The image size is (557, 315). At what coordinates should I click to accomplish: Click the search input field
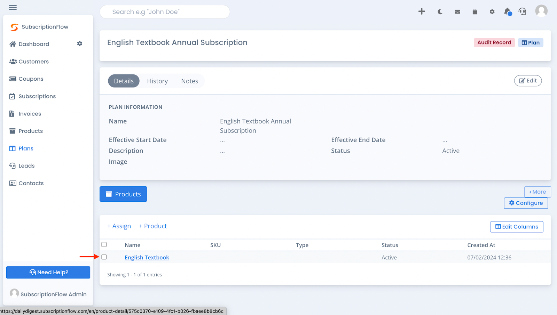165,12
